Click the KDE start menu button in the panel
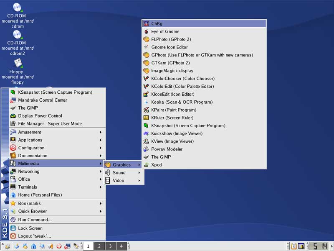Viewport: 334px width, 251px height. point(7,246)
